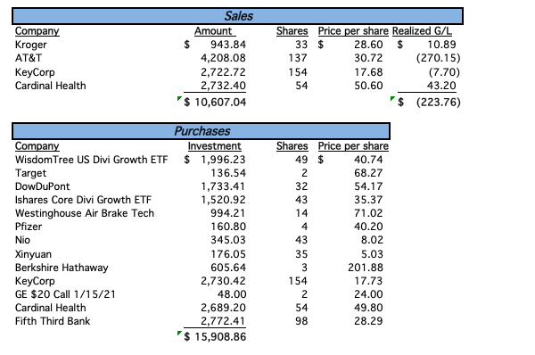
Task: Select the Investment column header
Action: pos(215,146)
